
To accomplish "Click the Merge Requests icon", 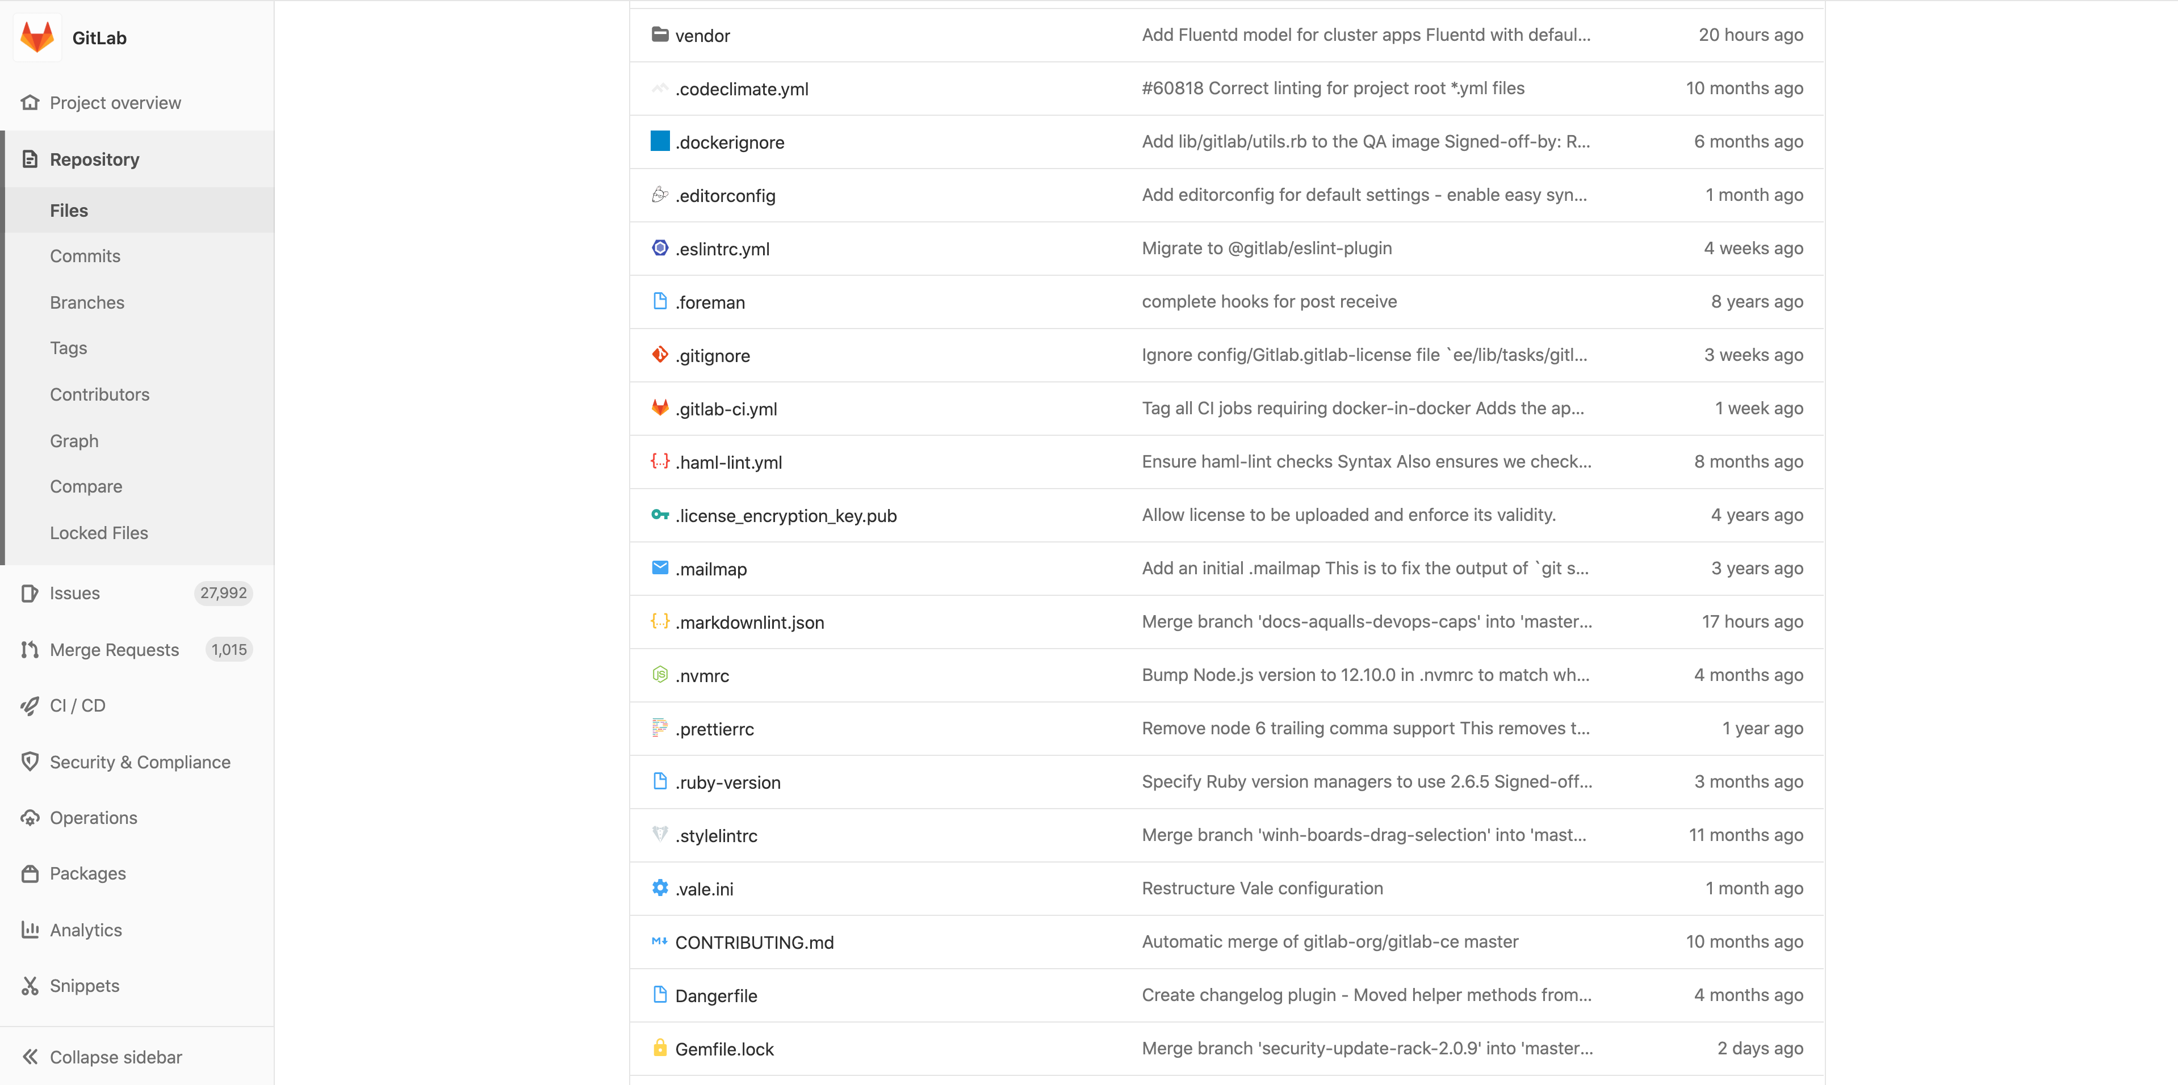I will 28,648.
